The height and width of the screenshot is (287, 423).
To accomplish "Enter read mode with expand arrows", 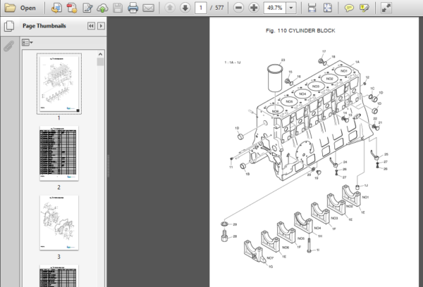I will pos(386,8).
